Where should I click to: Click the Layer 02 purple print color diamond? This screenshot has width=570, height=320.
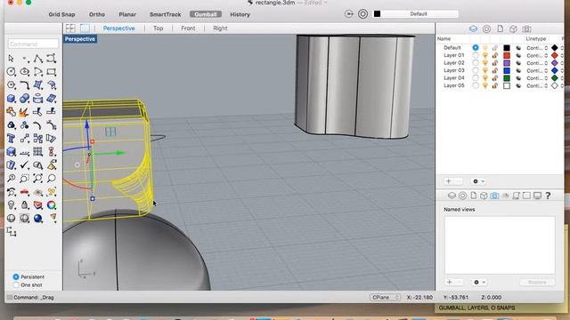pyautogui.click(x=554, y=63)
